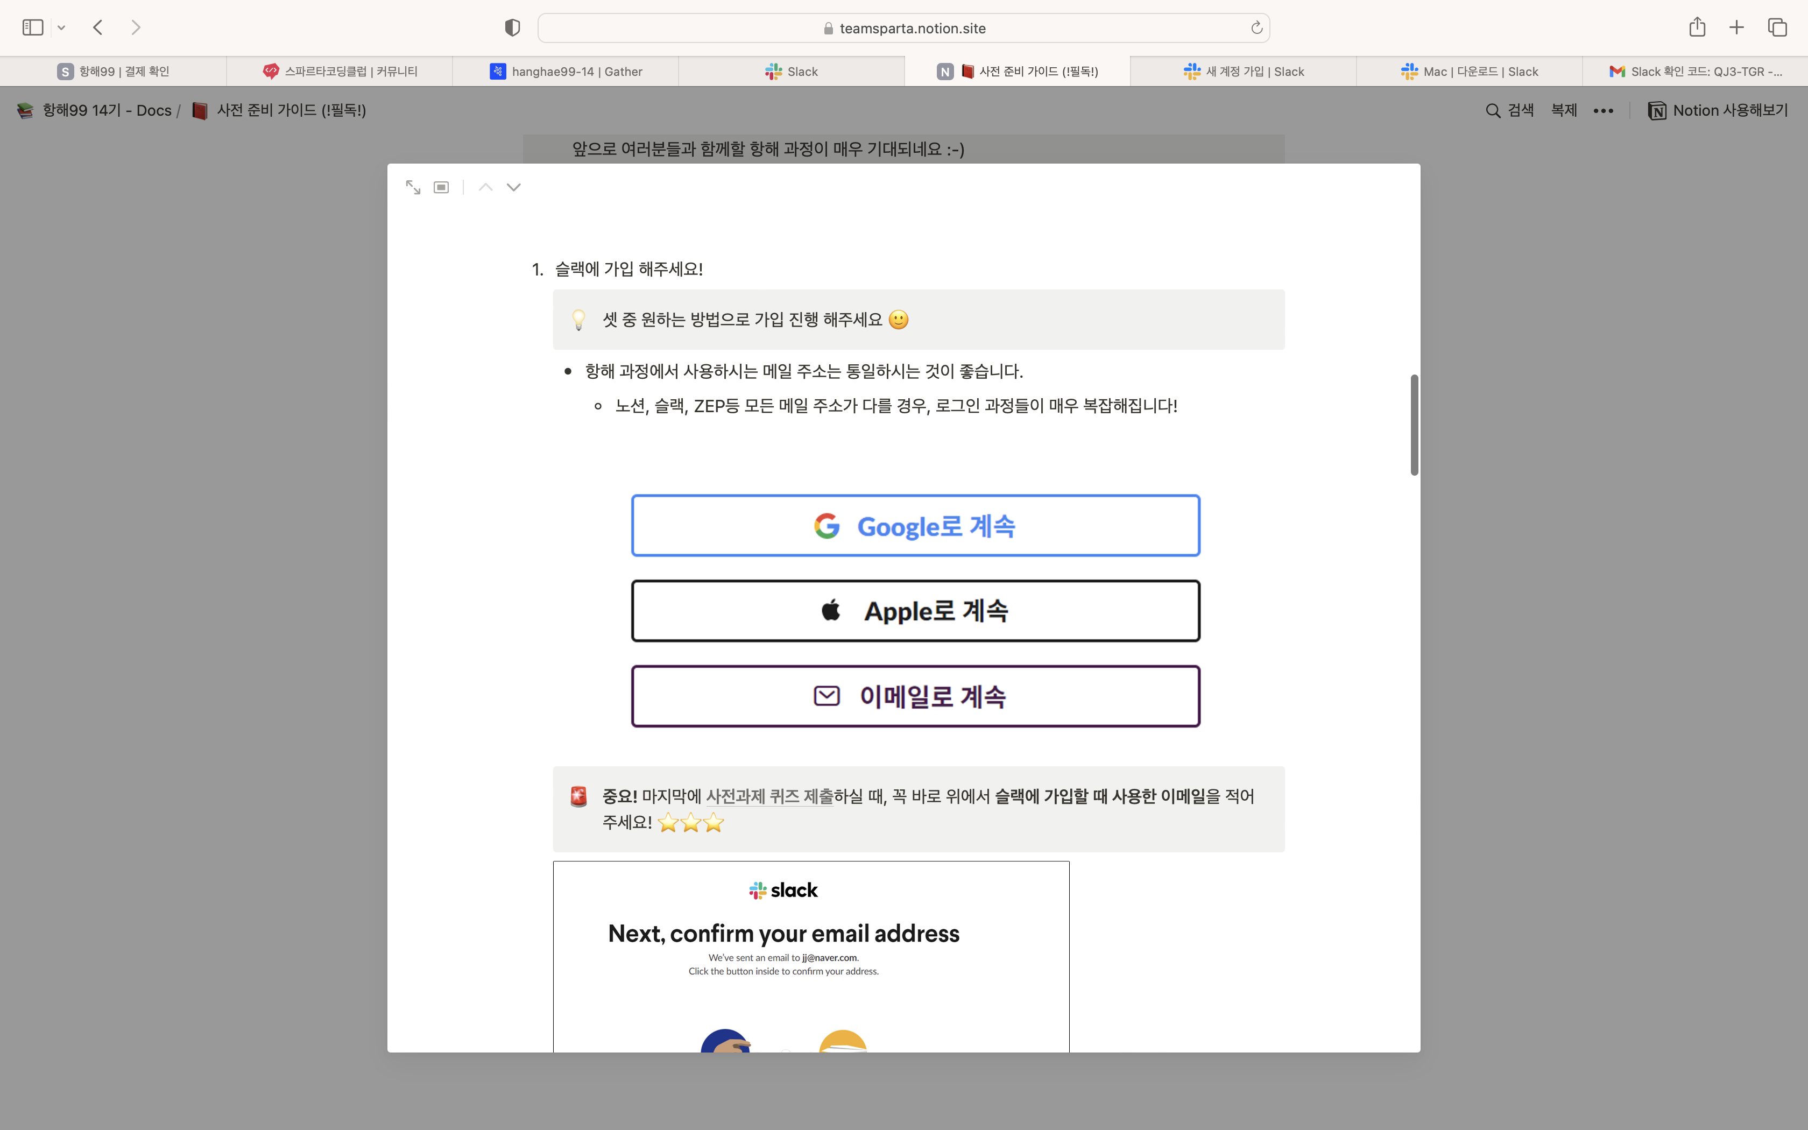This screenshot has height=1130, width=1808.
Task: Switch peek view mode icon
Action: [442, 187]
